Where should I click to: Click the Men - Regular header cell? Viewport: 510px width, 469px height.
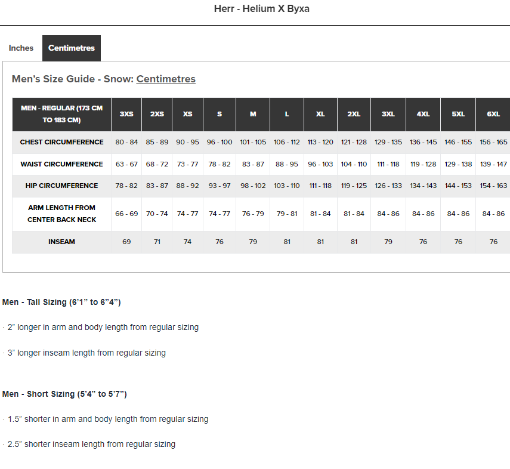pyautogui.click(x=61, y=114)
